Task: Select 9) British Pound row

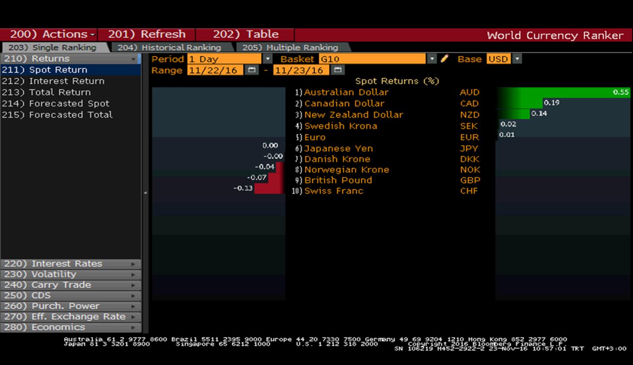Action: pyautogui.click(x=333, y=180)
